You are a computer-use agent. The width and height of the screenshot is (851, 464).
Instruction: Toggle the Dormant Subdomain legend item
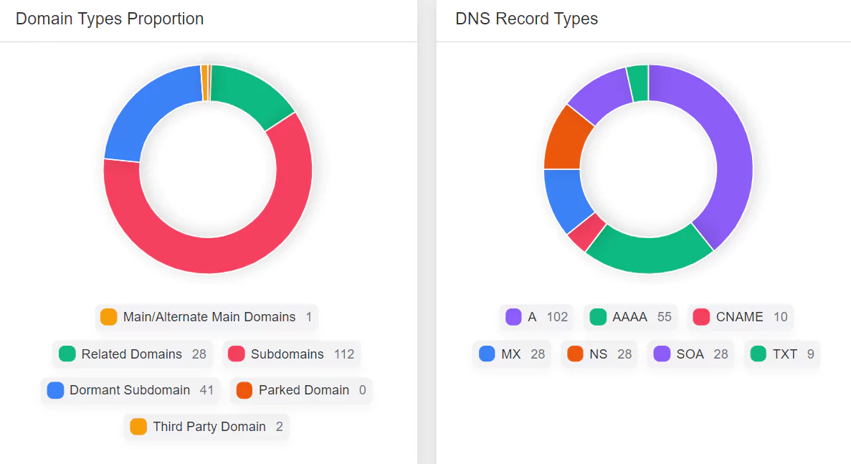click(x=130, y=390)
